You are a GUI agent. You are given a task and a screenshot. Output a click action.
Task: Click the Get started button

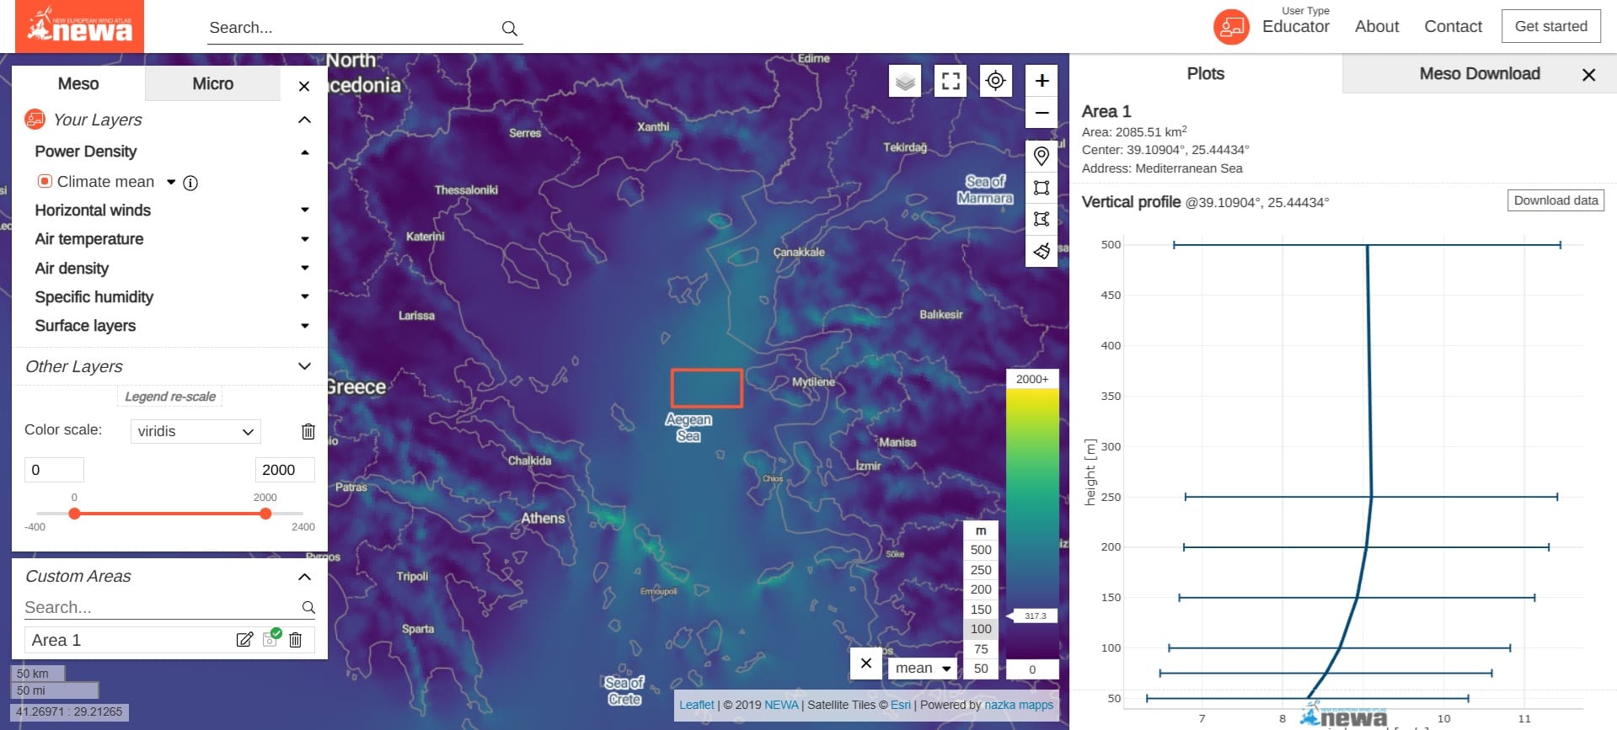1550,27
